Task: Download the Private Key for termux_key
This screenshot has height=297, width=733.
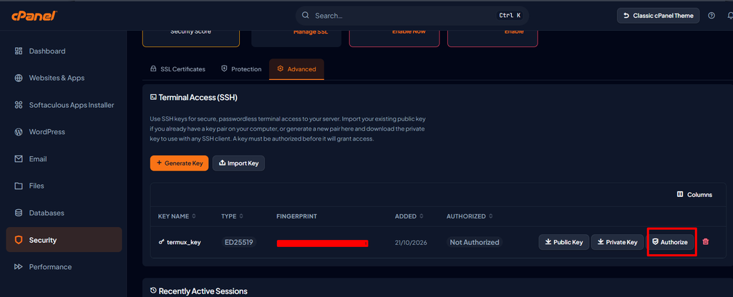Action: coord(617,242)
